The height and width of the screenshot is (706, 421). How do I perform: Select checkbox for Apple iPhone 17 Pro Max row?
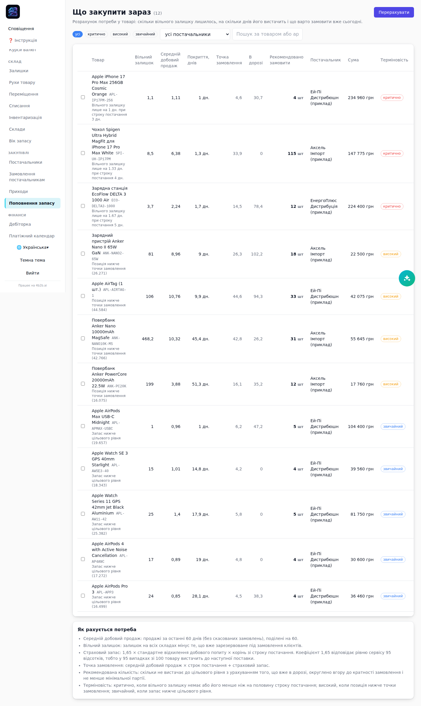click(83, 97)
